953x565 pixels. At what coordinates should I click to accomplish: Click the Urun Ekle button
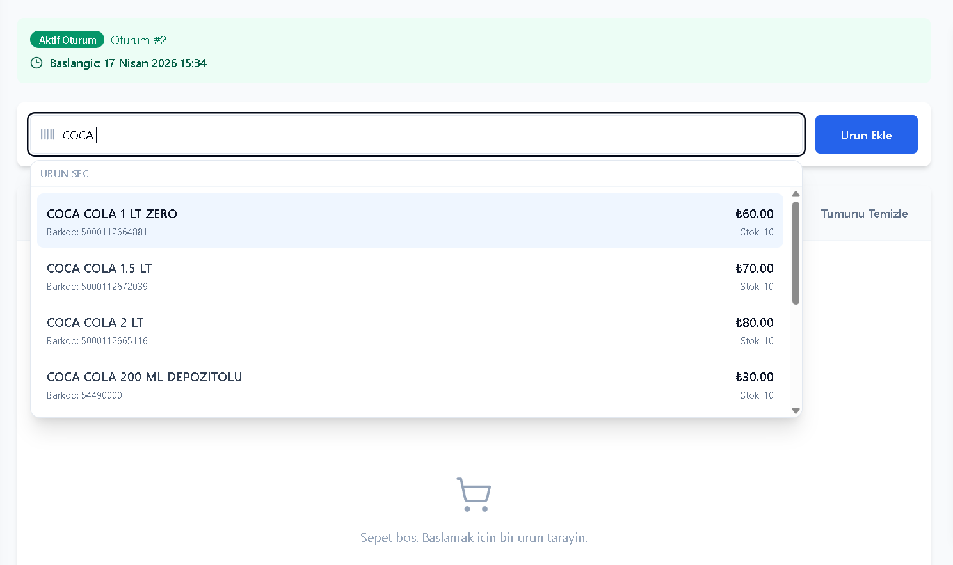point(866,134)
